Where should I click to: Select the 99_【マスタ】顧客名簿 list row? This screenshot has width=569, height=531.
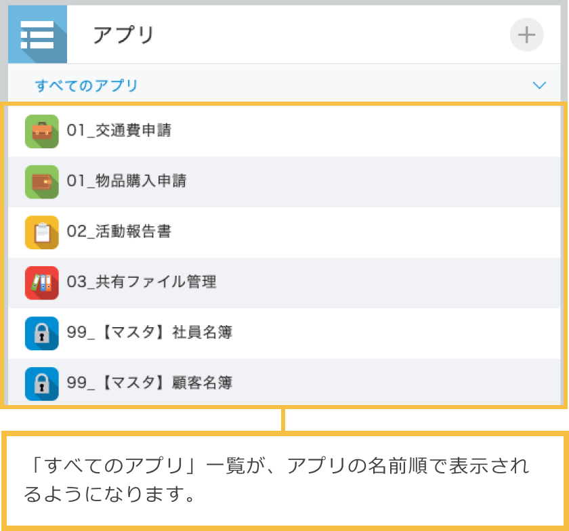[x=149, y=383]
